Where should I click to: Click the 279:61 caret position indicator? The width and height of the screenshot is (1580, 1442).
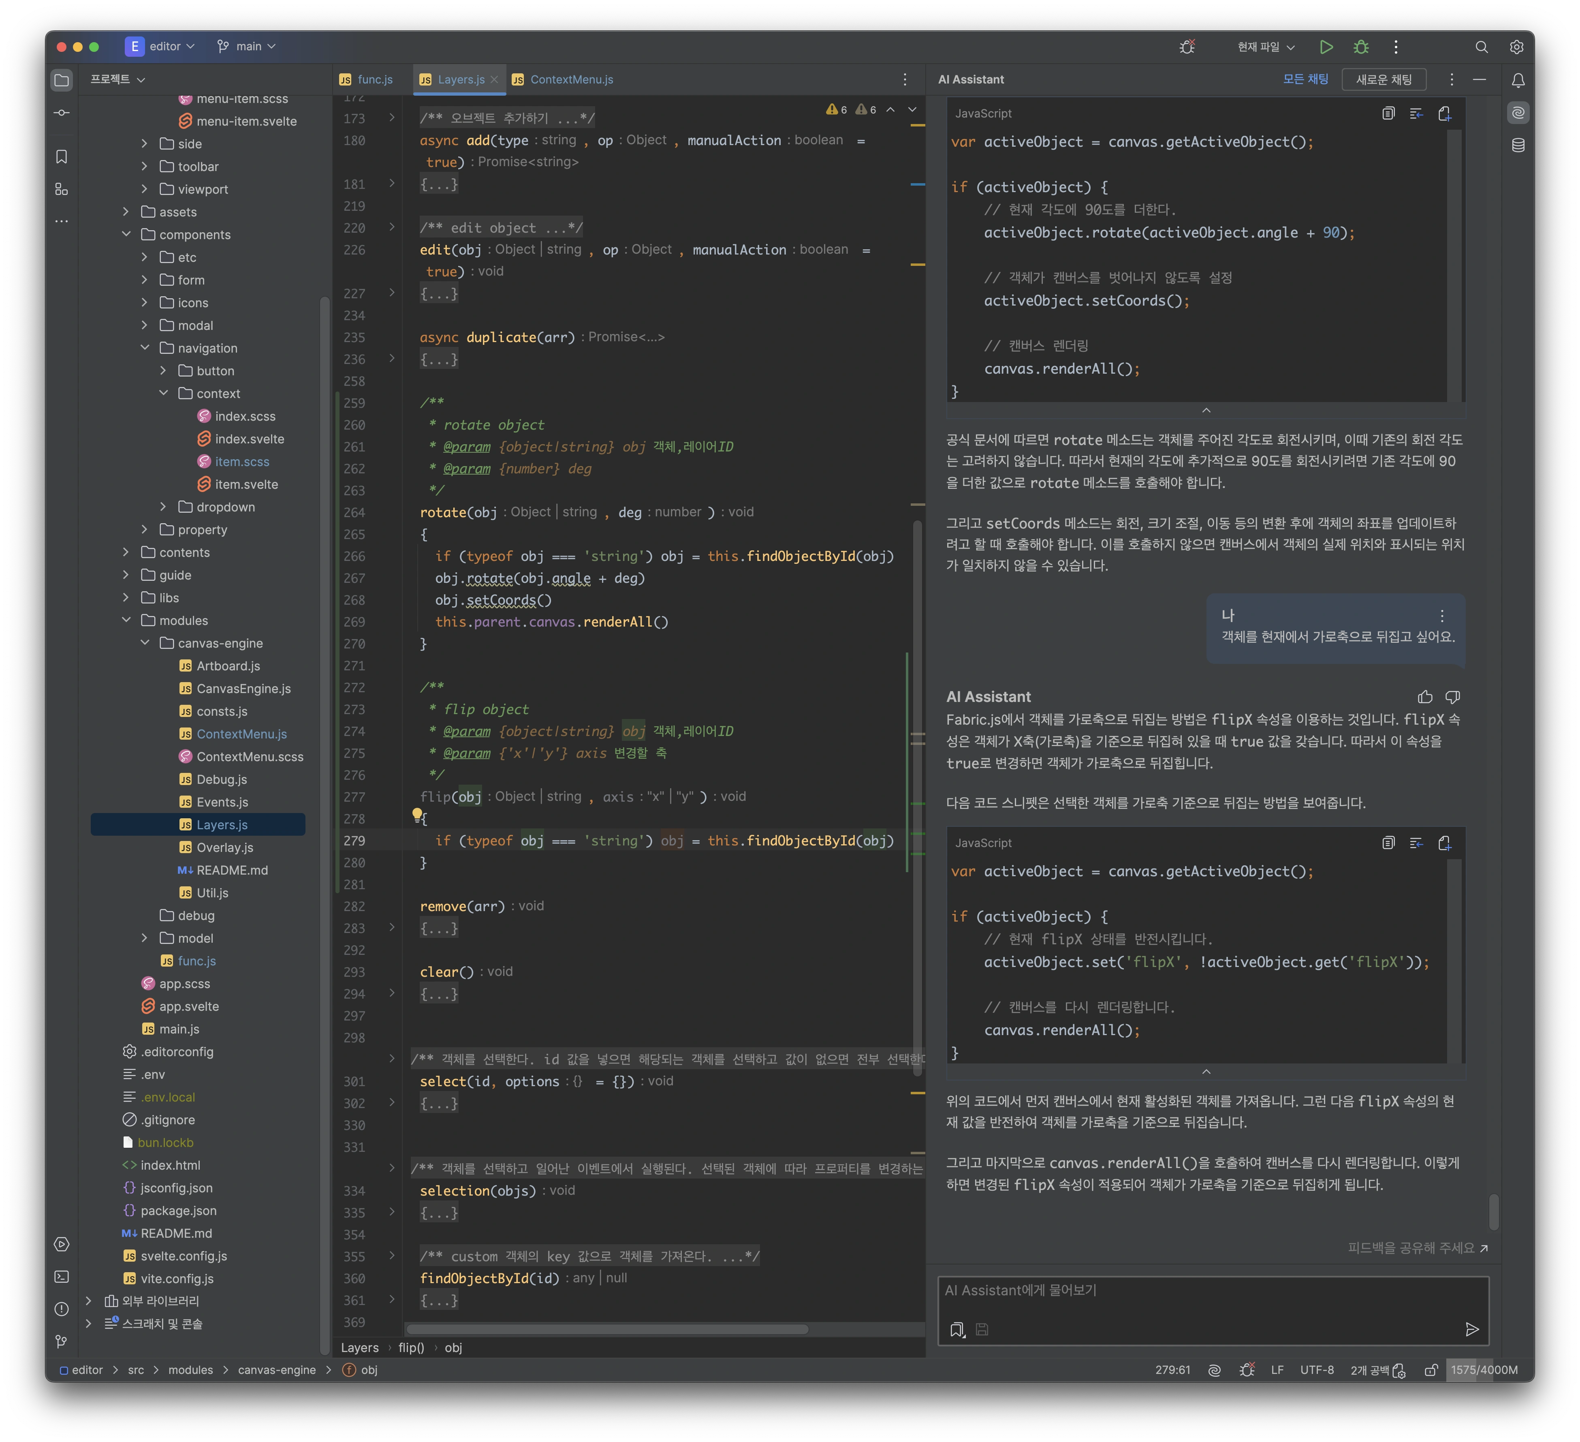1172,1370
